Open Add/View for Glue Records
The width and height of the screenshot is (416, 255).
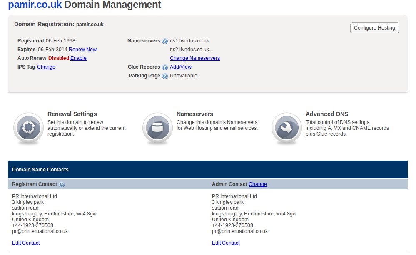[181, 67]
